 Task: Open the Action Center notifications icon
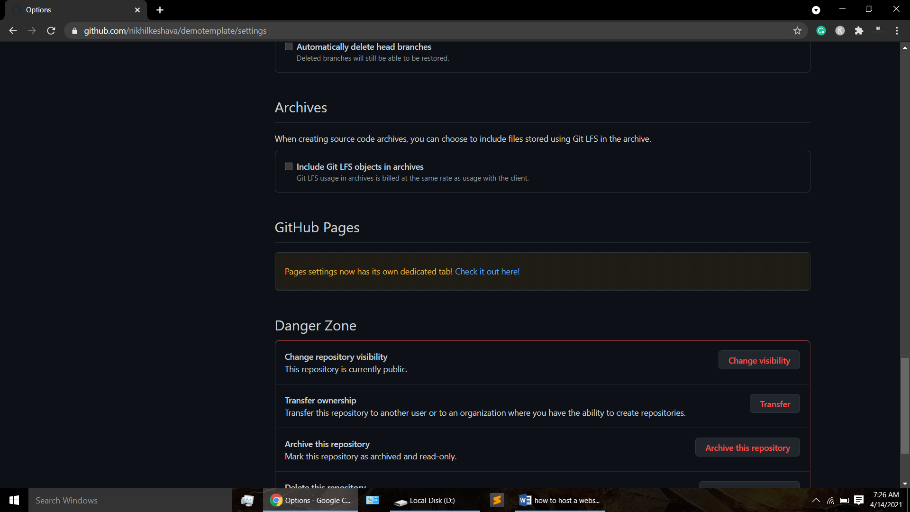[x=859, y=500]
